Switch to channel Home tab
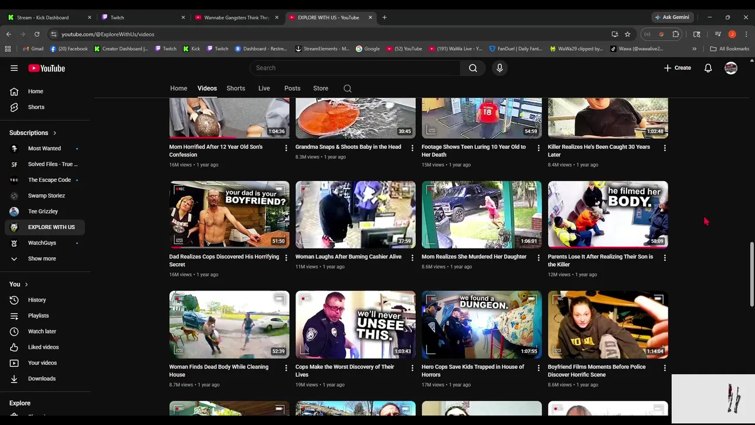Image resolution: width=755 pixels, height=425 pixels. coord(179,89)
